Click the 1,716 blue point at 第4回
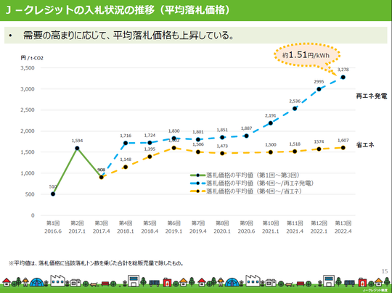 [x=126, y=143]
